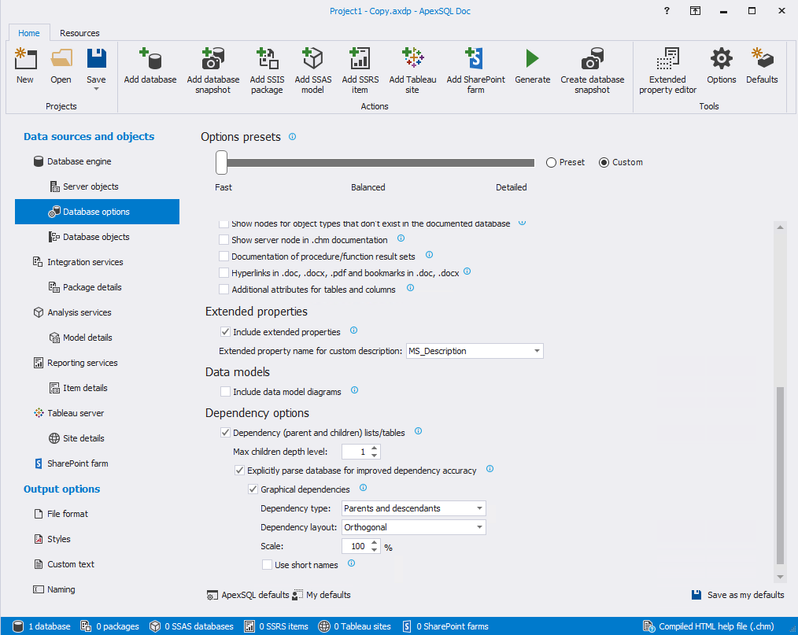Open the Options gear icon
The height and width of the screenshot is (635, 798).
(721, 58)
